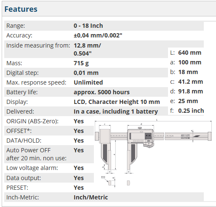
Task: Click the Digital step row label
Action: click(x=22, y=73)
